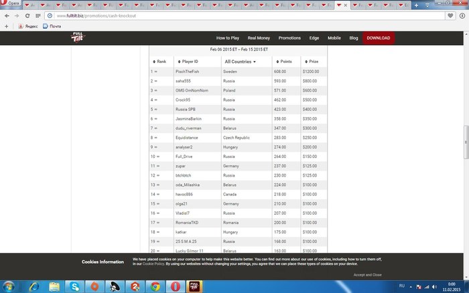
Task: Switch to Opera in the taskbar
Action: [176, 287]
